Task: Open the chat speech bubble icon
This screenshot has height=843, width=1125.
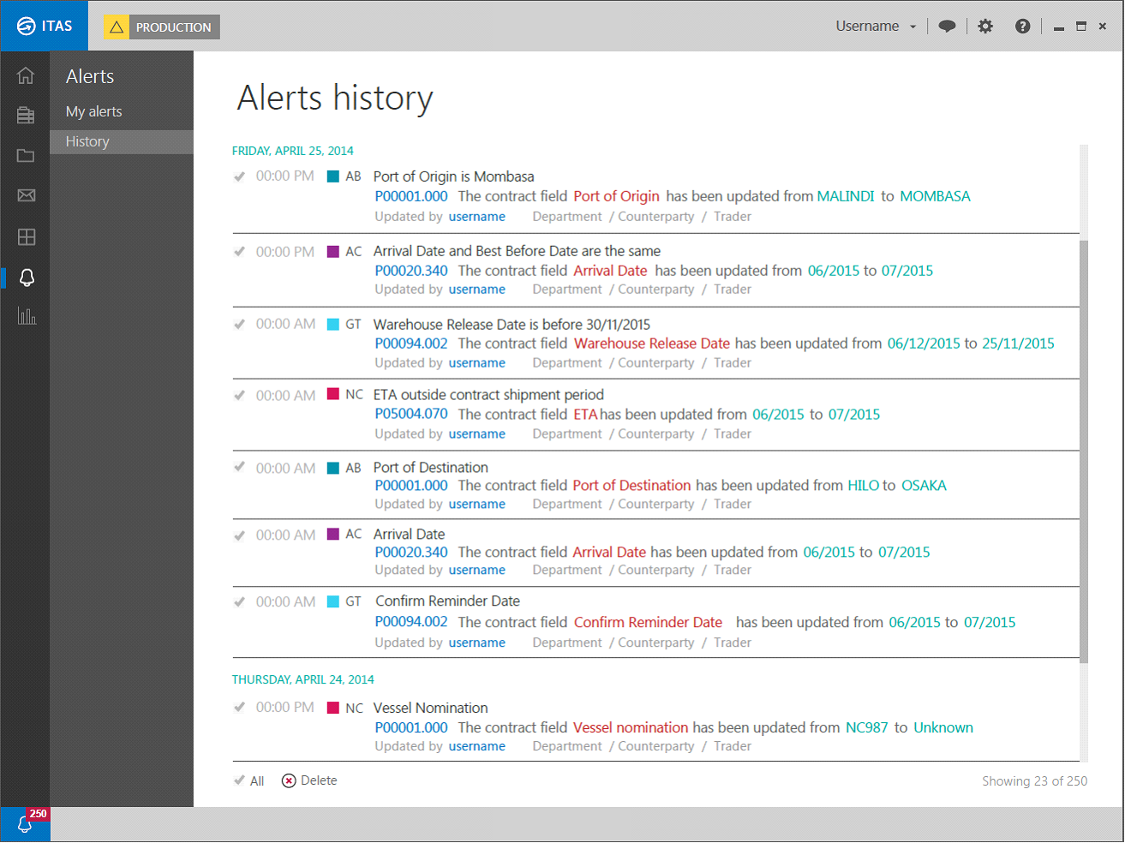Action: tap(947, 27)
